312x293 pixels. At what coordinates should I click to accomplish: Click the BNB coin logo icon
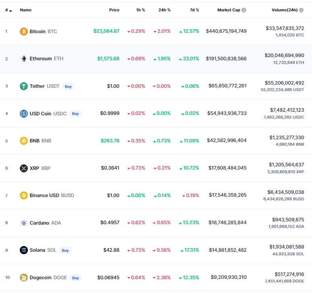[x=24, y=141]
